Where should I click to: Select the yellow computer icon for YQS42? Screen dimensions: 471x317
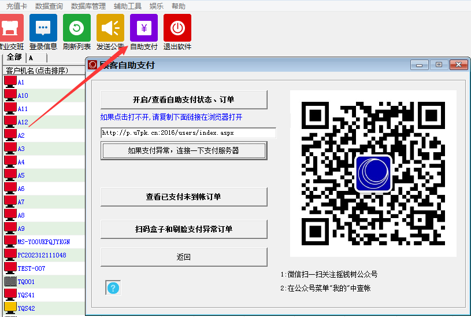point(10,308)
